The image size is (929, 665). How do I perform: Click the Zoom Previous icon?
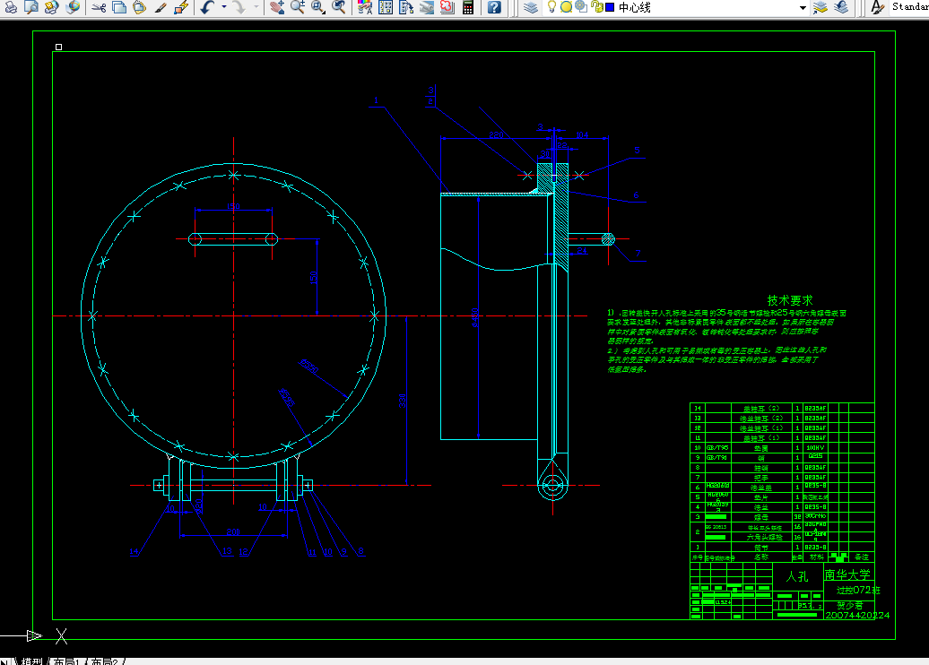point(338,7)
